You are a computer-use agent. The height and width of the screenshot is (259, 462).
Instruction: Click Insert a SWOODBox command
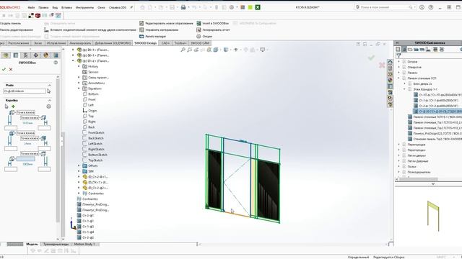point(212,23)
